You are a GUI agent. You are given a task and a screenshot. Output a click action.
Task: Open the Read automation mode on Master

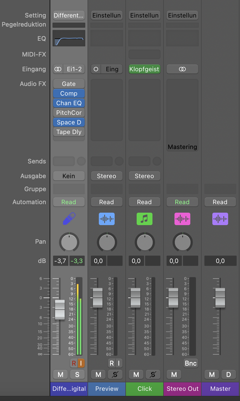pyautogui.click(x=220, y=202)
